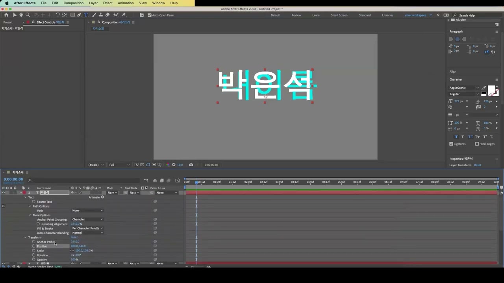Viewport: 504px width, 283px height.
Task: Toggle Position keyframe stopwatch
Action: [x=33, y=246]
